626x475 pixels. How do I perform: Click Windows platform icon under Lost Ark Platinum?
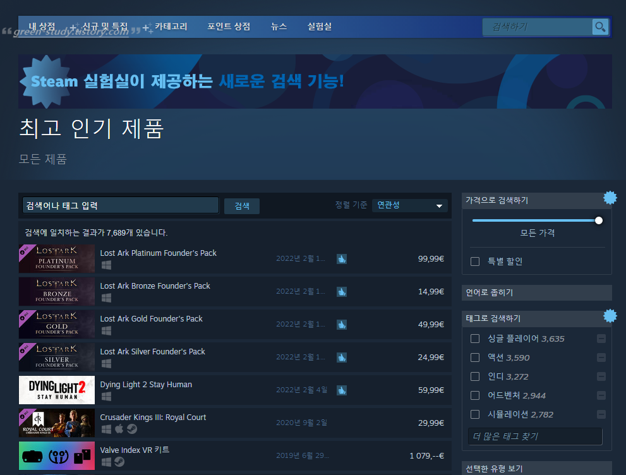tap(106, 265)
